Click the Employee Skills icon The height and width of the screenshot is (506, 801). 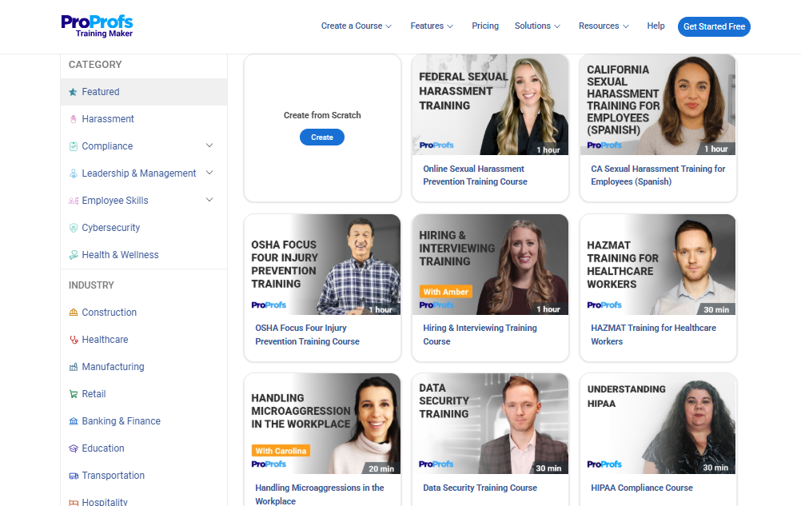pyautogui.click(x=73, y=201)
